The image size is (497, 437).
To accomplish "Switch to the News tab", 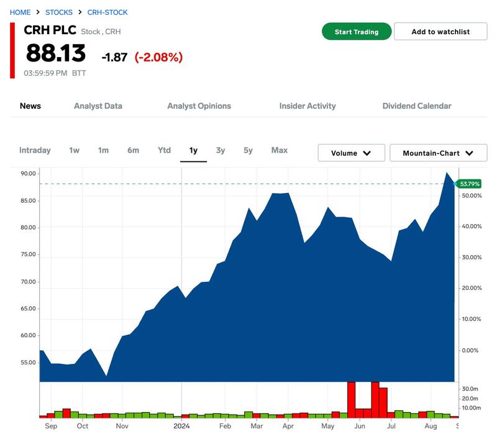I will (x=30, y=106).
